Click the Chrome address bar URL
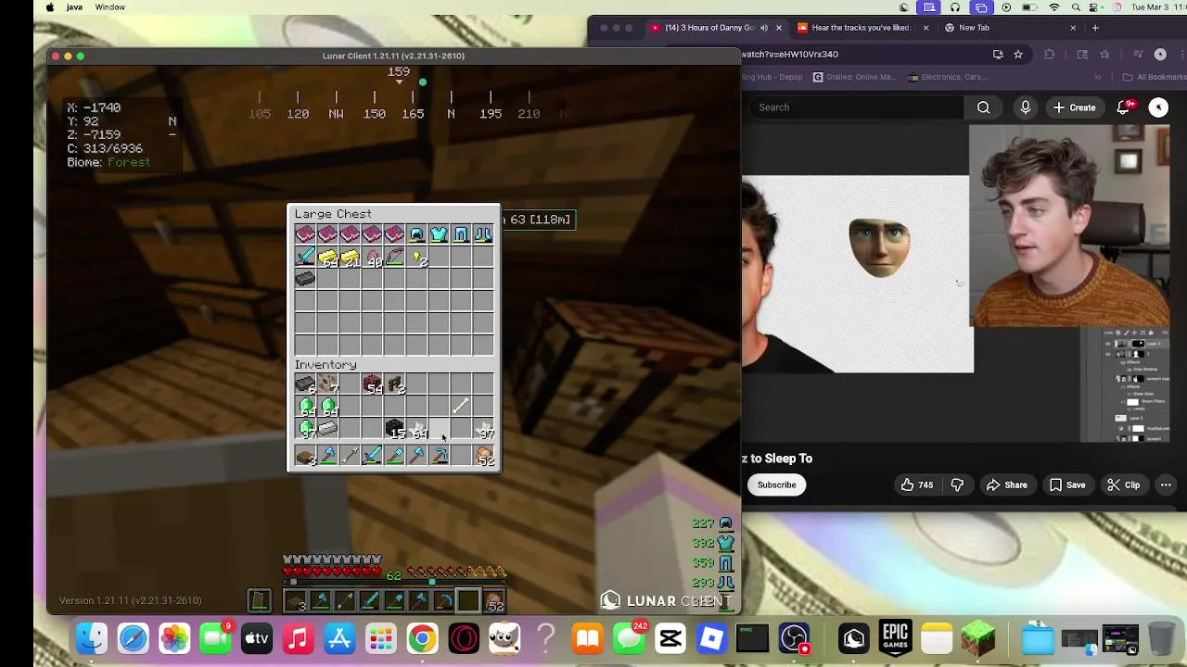 (790, 54)
